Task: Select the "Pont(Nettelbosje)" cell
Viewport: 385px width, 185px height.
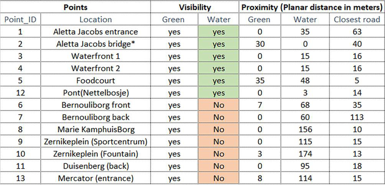Action: pos(95,93)
